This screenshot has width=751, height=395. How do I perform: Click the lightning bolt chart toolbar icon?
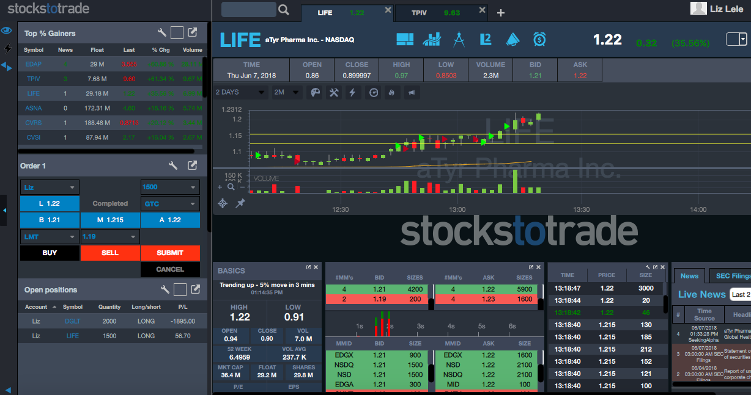352,92
